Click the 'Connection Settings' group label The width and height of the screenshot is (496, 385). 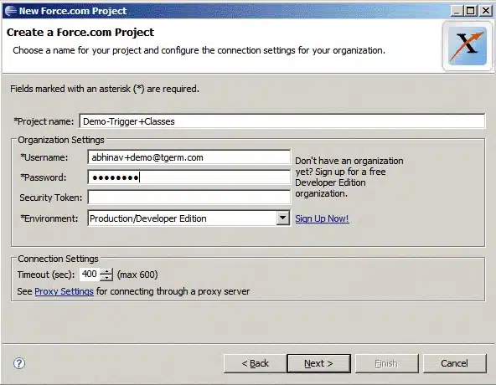pos(58,259)
